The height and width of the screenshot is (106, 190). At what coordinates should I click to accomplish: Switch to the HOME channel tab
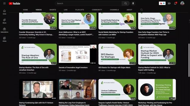pos(26,10)
